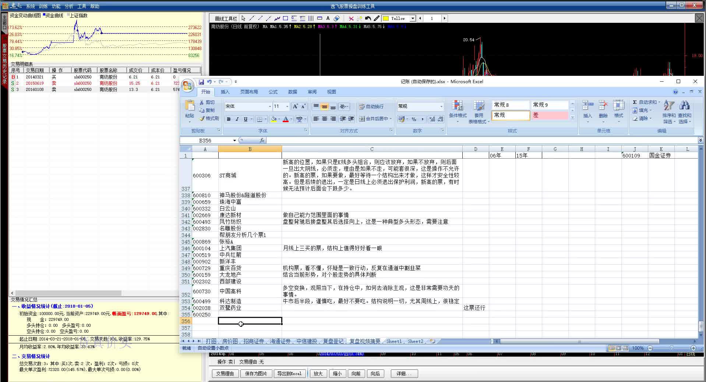Align text left in alignment group
The width and height of the screenshot is (706, 382).
(316, 119)
